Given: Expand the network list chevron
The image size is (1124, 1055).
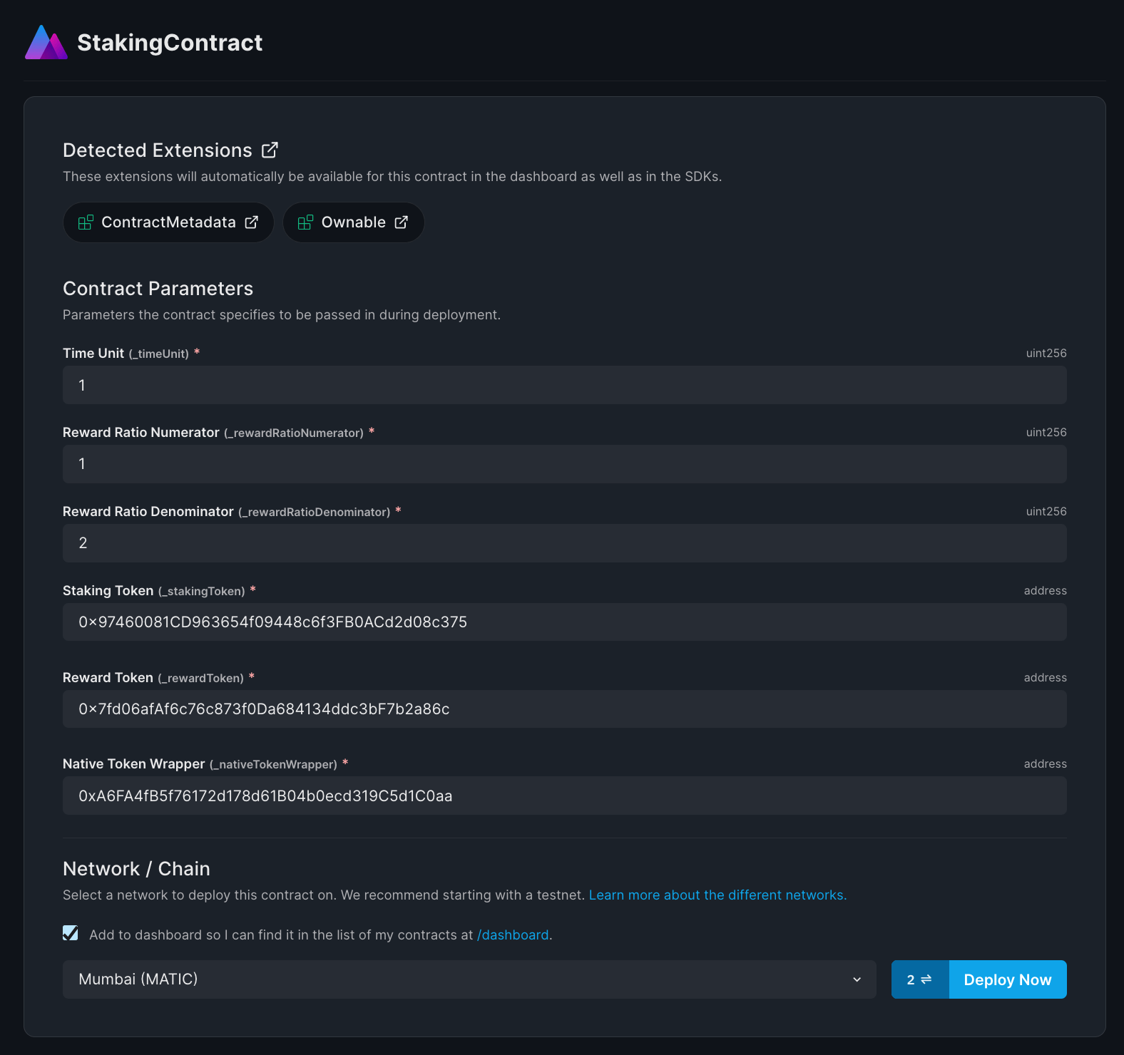Looking at the screenshot, I should 857,979.
